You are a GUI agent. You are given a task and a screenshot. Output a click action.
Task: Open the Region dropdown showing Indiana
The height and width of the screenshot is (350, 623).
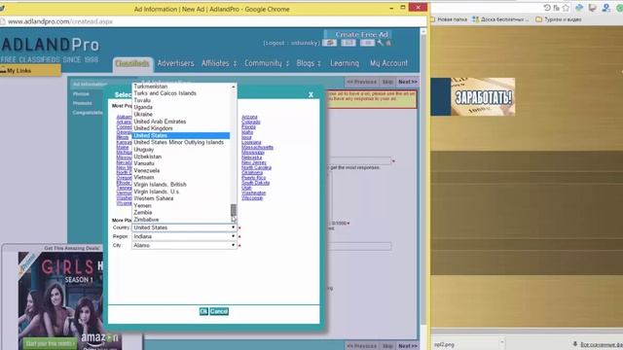pyautogui.click(x=184, y=236)
